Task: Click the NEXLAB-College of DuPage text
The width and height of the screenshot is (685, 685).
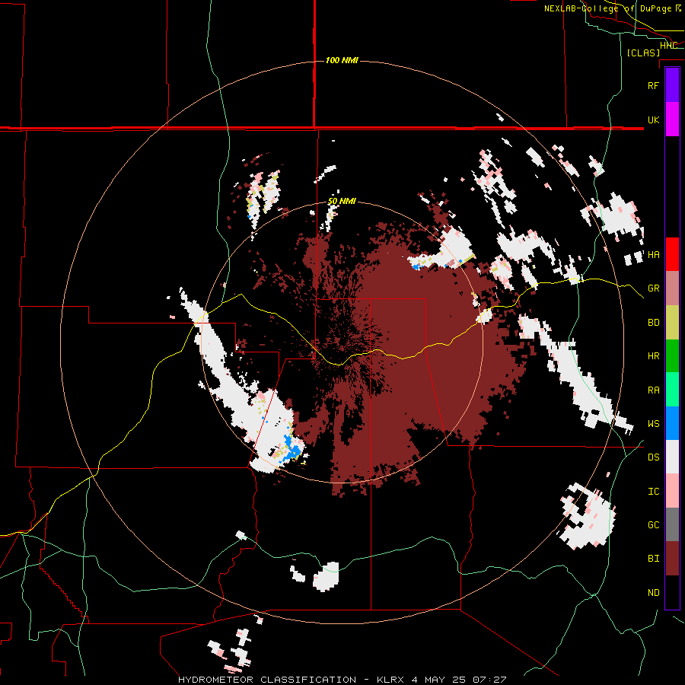Action: tap(608, 8)
